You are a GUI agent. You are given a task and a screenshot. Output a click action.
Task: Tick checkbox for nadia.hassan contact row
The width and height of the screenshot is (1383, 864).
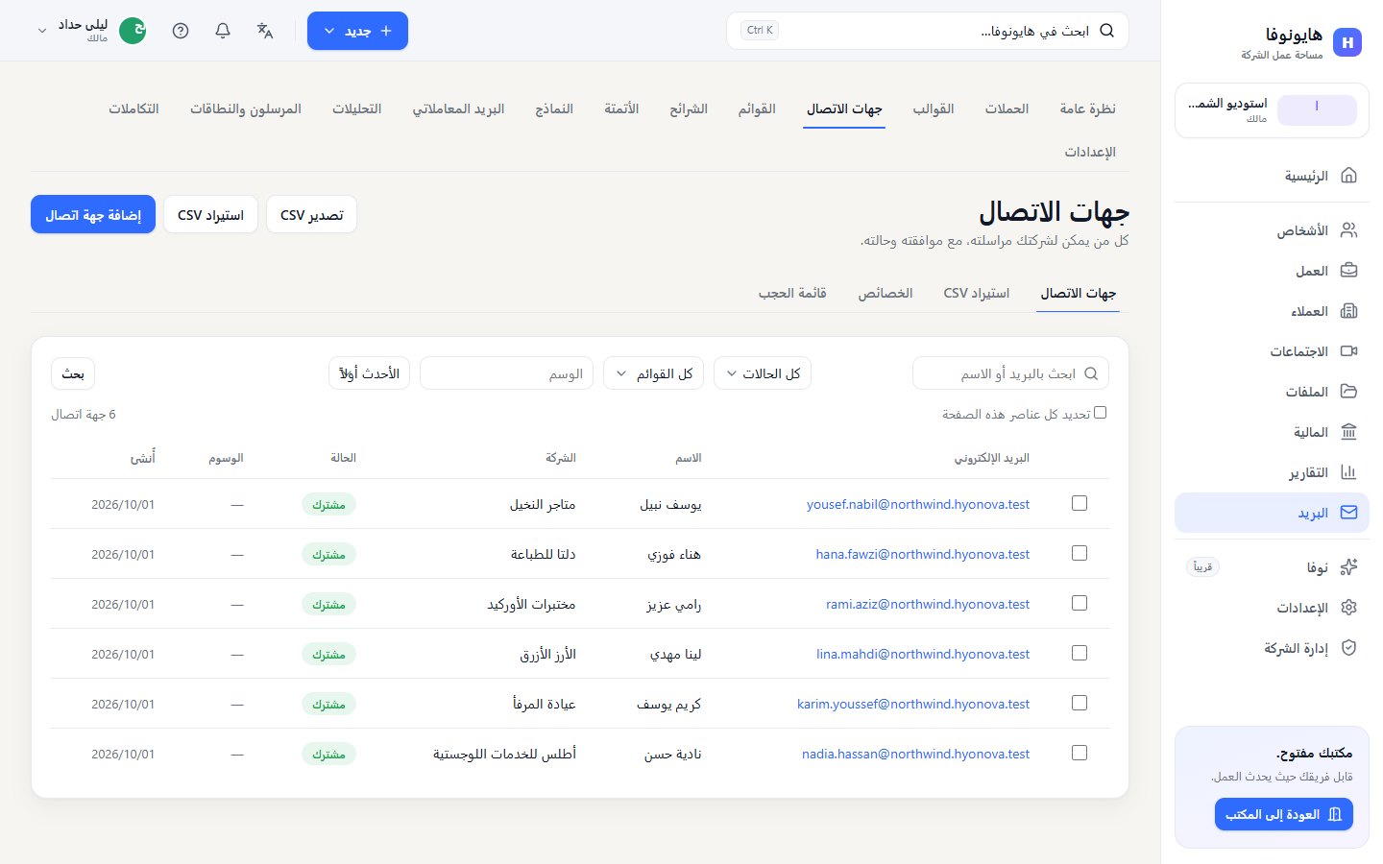(x=1080, y=753)
